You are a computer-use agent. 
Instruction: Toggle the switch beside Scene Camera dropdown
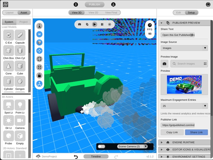pos(101,147)
